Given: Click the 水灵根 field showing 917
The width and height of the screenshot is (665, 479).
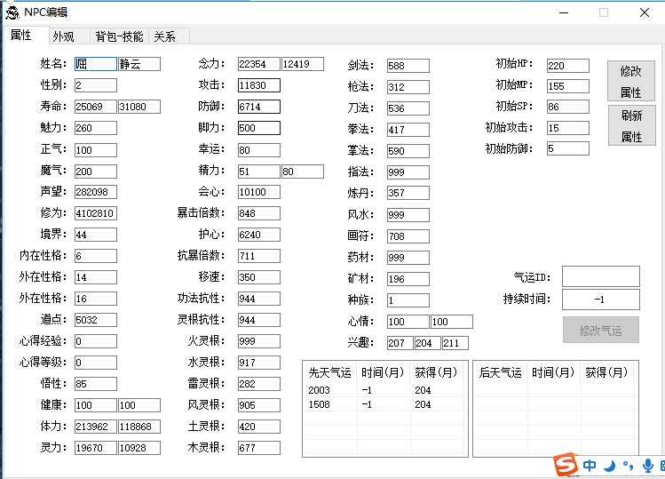Looking at the screenshot, I should click(x=258, y=363).
